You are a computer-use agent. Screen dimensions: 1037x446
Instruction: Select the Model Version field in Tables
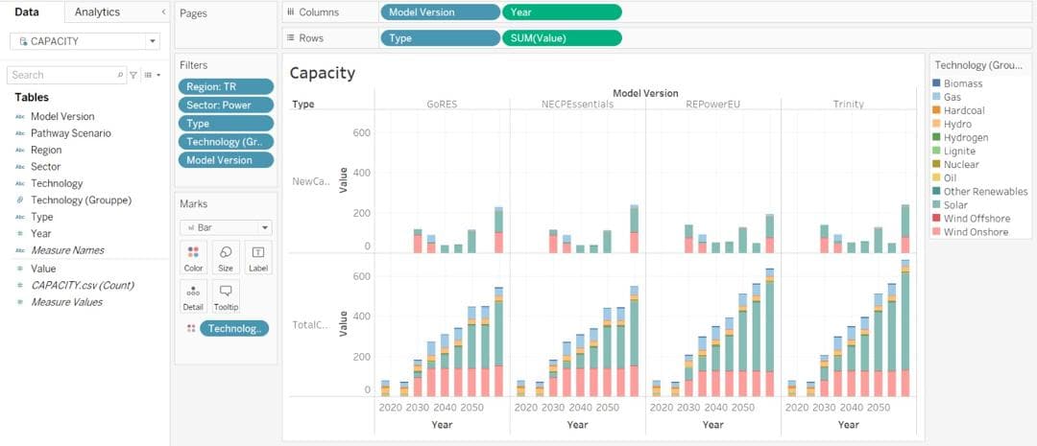click(62, 116)
